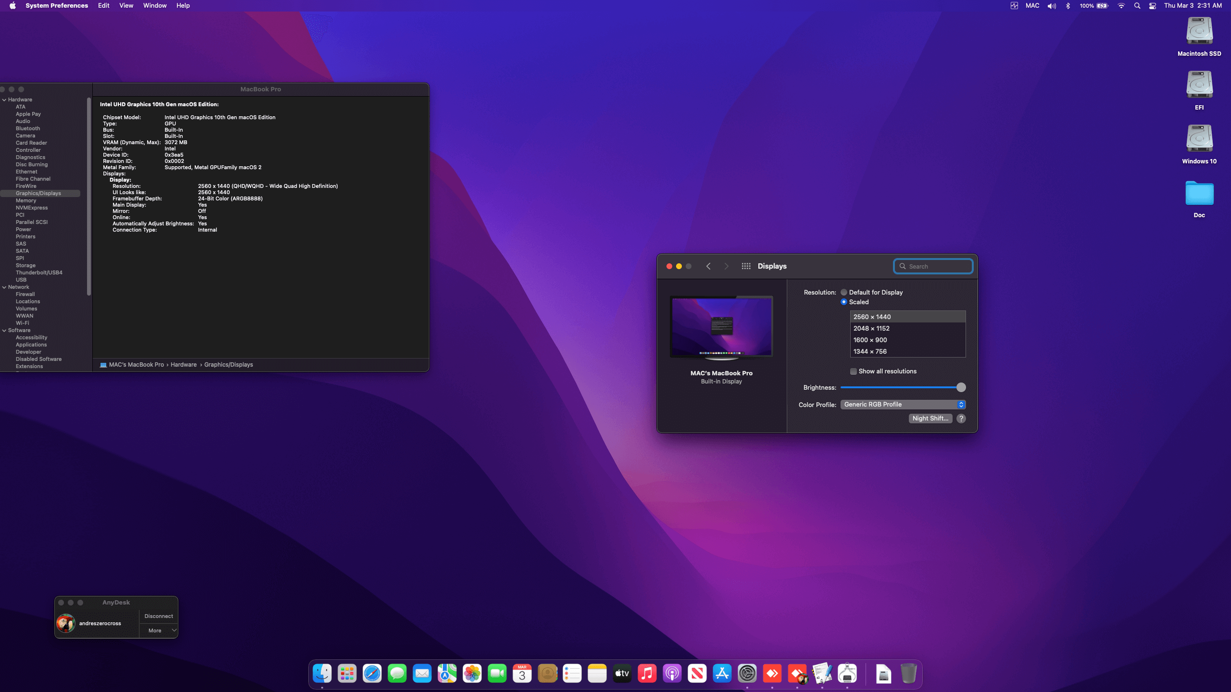Select Applications under Software in sidebar

[31, 345]
